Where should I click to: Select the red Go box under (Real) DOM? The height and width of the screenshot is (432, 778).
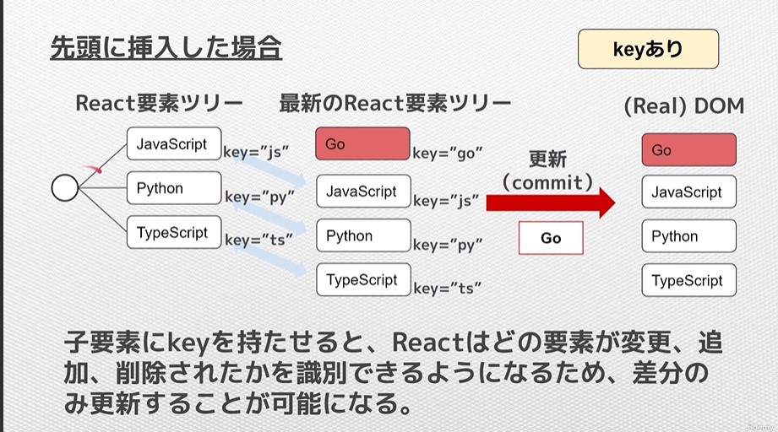688,149
